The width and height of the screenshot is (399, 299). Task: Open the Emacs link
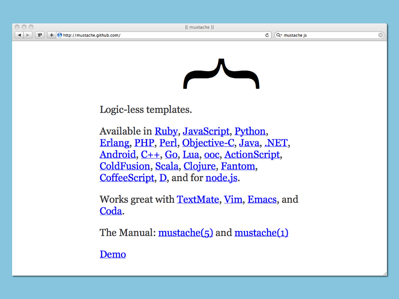tap(262, 200)
